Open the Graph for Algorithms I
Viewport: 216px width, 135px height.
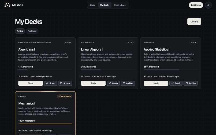[x=50, y=83]
